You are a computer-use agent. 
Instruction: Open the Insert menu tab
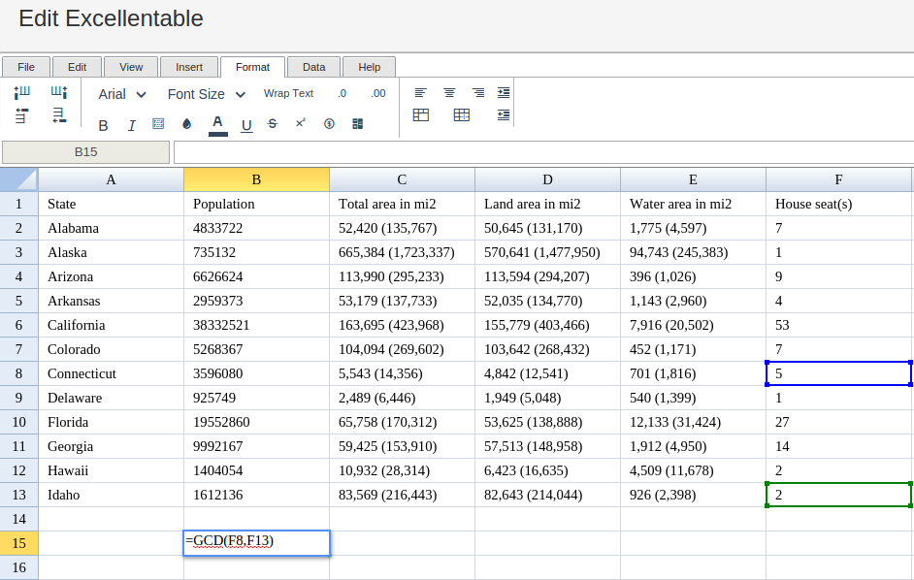189,67
